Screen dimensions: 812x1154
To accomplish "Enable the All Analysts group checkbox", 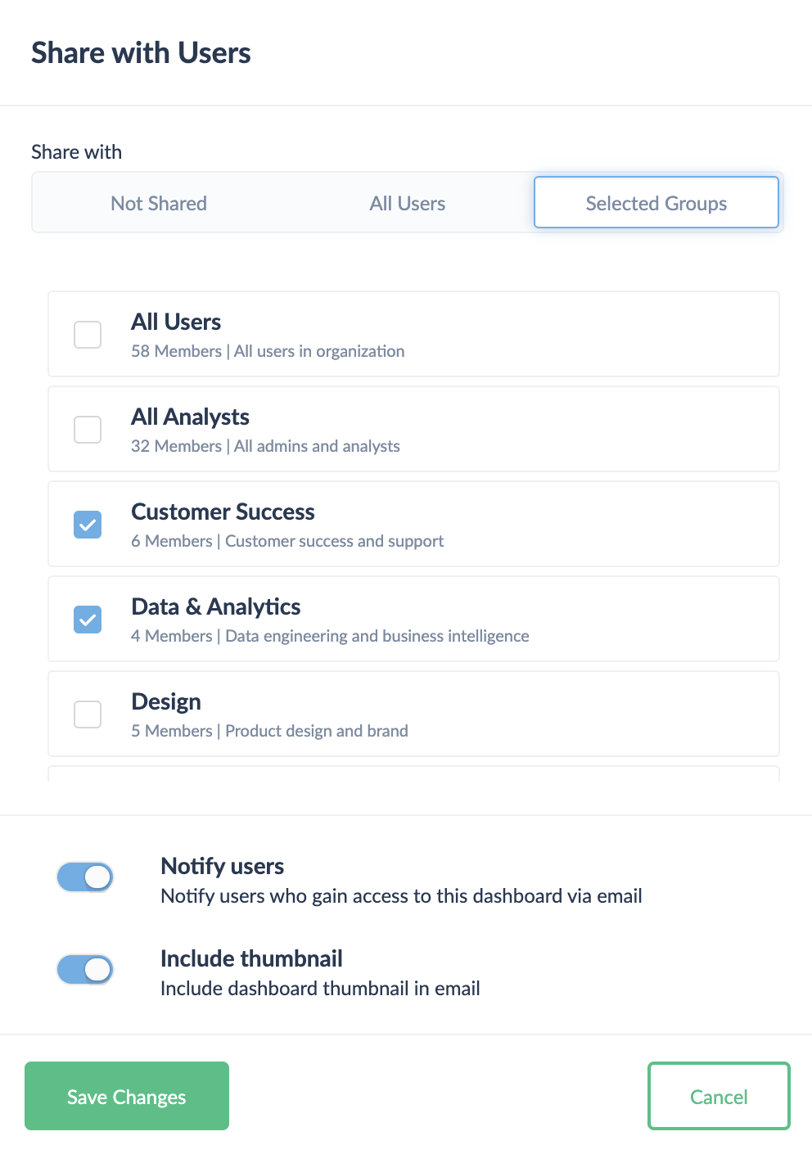I will (x=88, y=429).
